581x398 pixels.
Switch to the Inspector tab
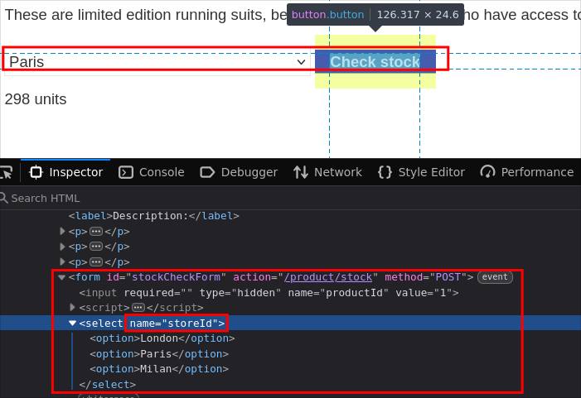pyautogui.click(x=66, y=172)
